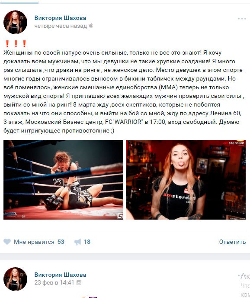Open the boxing ring fight photo
The image size is (250, 298).
(63, 180)
